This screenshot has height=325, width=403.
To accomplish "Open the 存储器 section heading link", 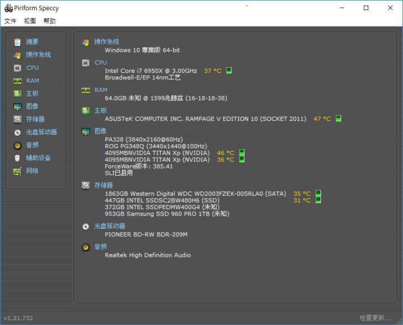I will pos(104,185).
